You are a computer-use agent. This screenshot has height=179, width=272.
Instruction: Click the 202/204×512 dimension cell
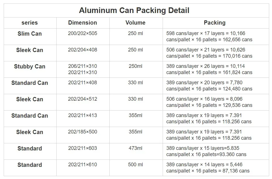tap(82, 99)
